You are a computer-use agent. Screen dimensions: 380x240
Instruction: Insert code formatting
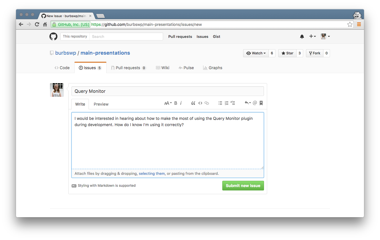pyautogui.click(x=200, y=103)
